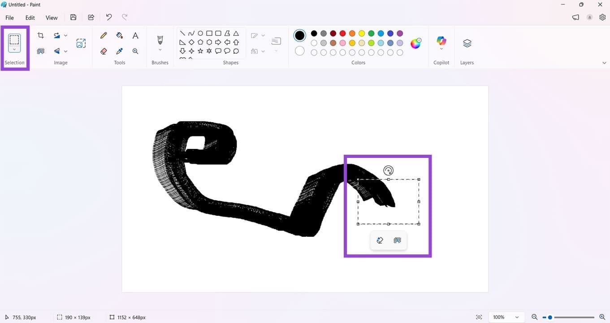Open the Resize image tool

pyautogui.click(x=81, y=43)
